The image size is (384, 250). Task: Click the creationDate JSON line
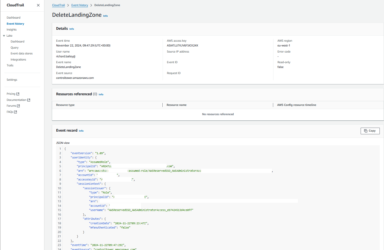tap(119, 223)
